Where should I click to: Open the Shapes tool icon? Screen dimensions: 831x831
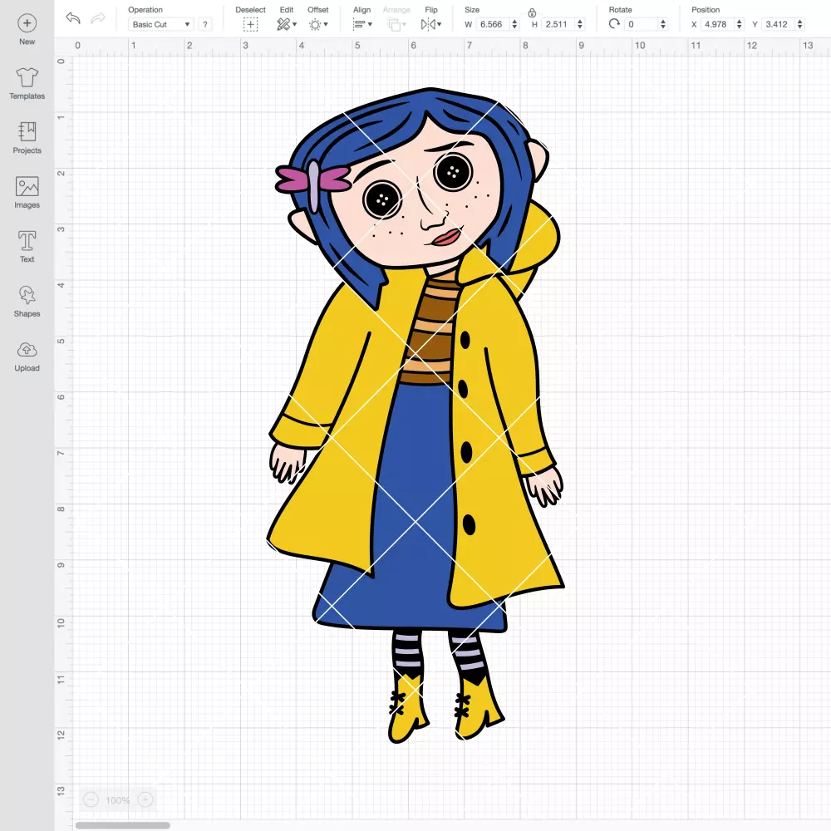coord(27,295)
